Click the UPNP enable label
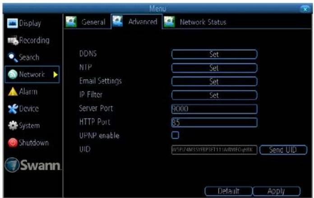 coord(99,135)
